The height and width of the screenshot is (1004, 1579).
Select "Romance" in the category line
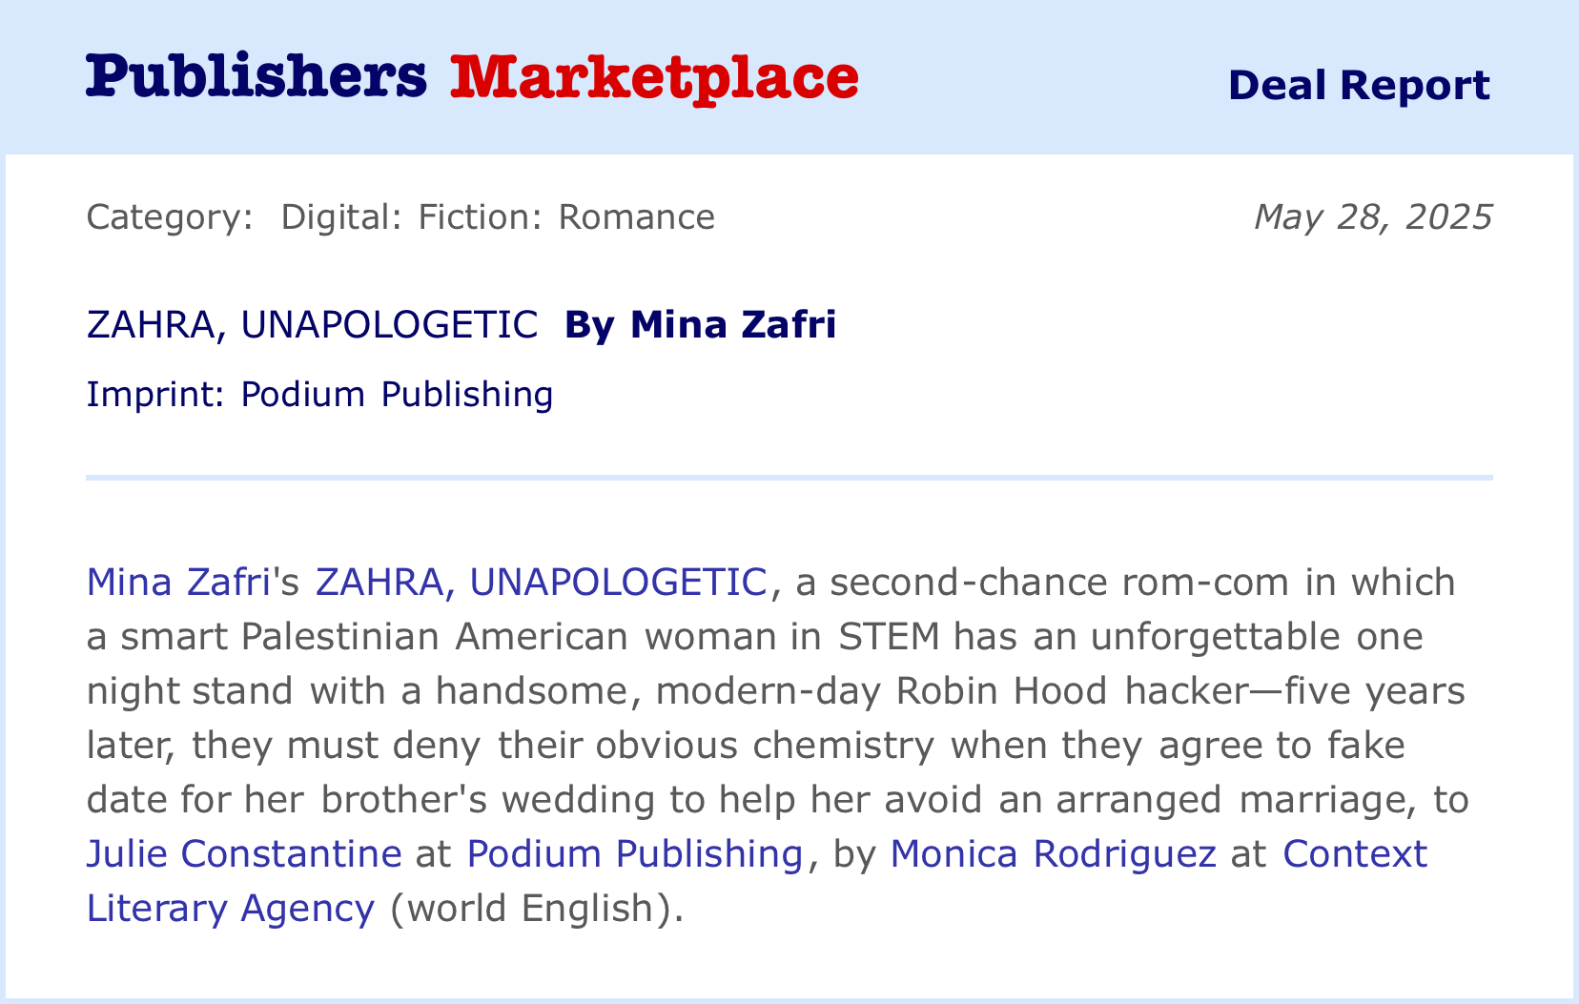click(x=636, y=217)
